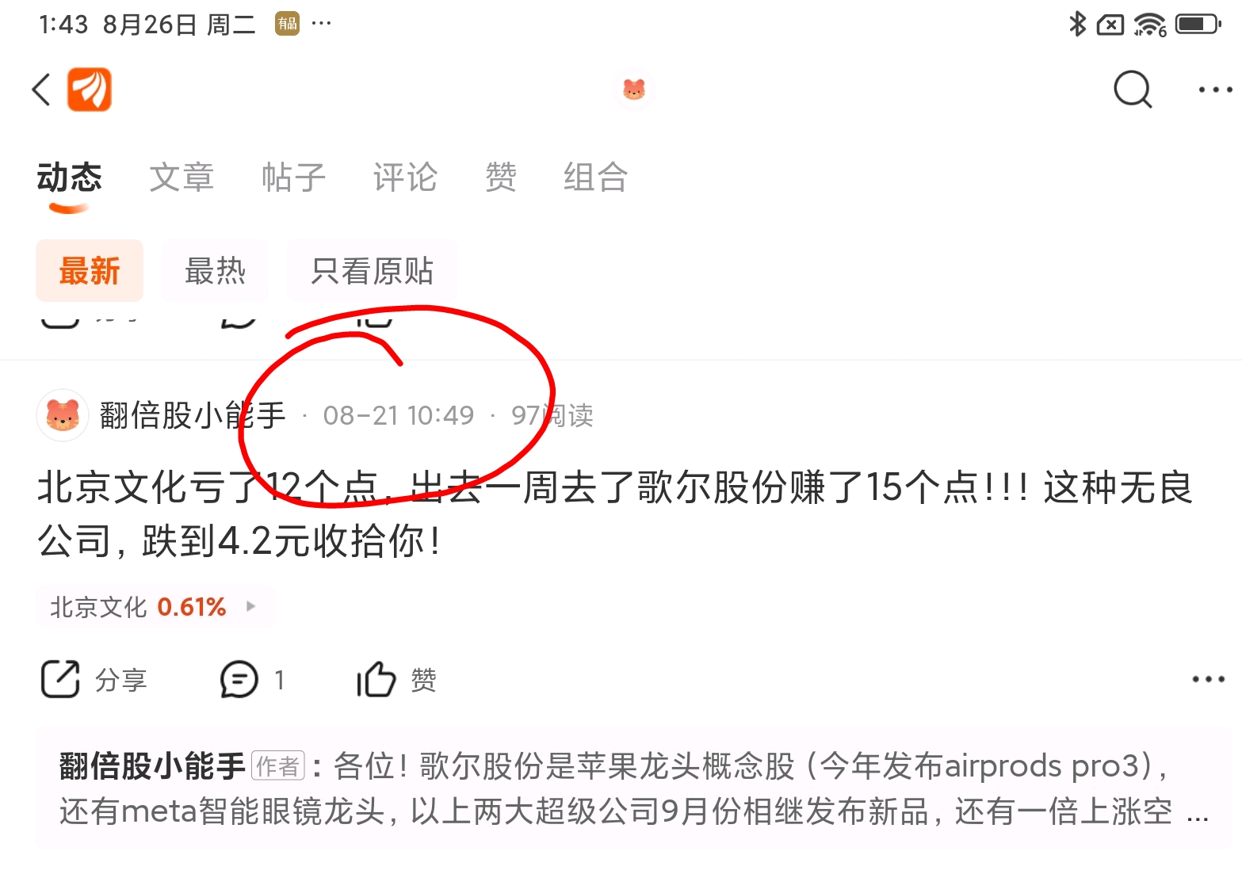Open the author's tiger avatar beside post
Screen dimensions: 1242x874
click(x=63, y=415)
